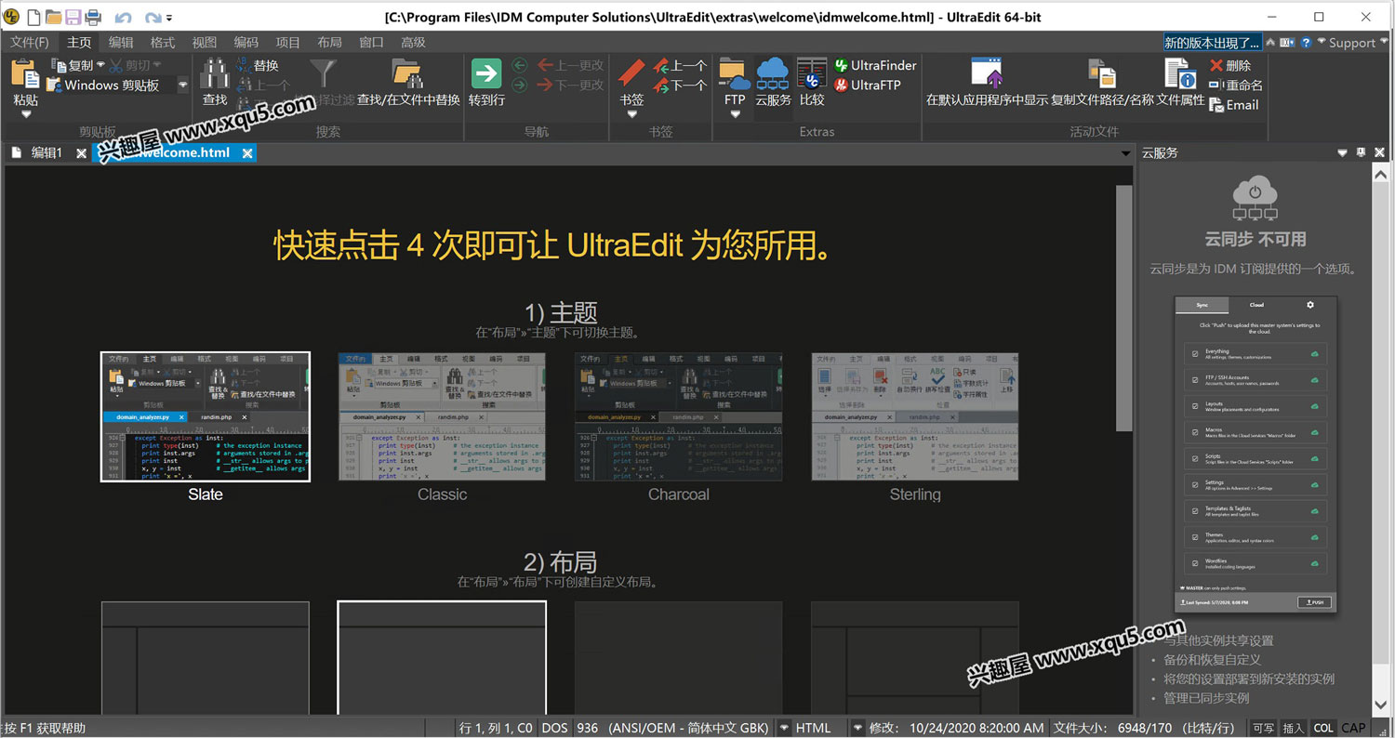Click the New file icon in quick access toolbar
This screenshot has height=738, width=1395.
[33, 17]
